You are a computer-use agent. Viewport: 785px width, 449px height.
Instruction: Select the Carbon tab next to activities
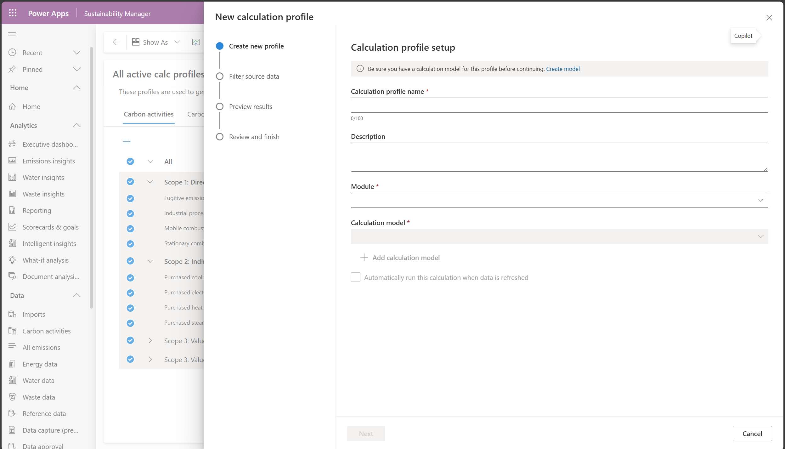[195, 114]
